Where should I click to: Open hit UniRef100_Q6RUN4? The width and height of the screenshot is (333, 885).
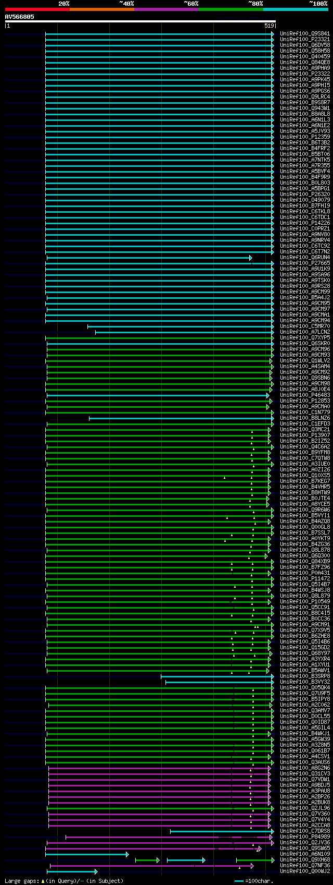pos(305,258)
